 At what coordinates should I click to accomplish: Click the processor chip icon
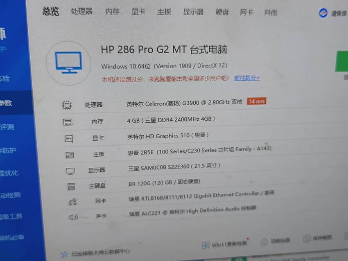67,105
